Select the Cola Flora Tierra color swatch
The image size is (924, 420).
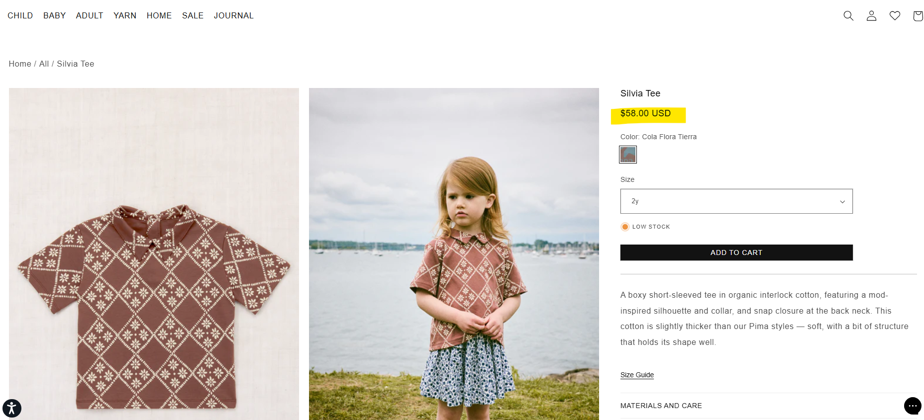coord(628,155)
